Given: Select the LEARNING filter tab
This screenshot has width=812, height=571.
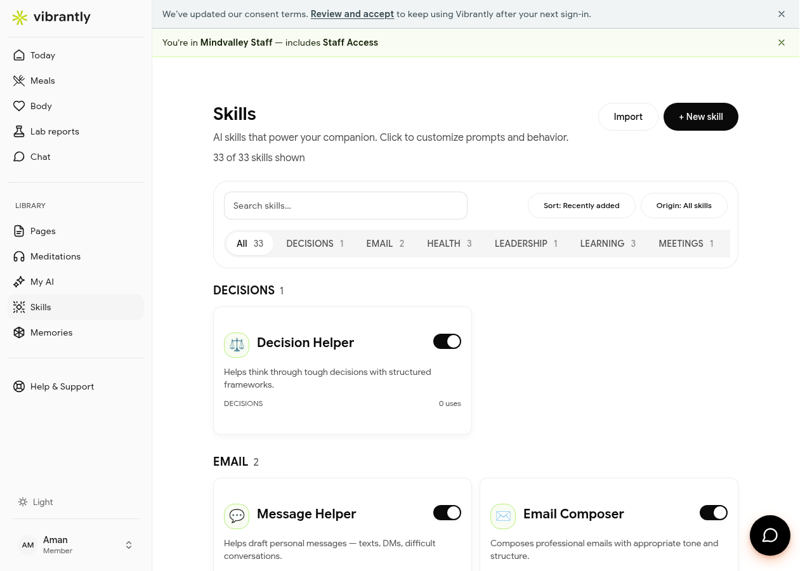Looking at the screenshot, I should pos(608,244).
